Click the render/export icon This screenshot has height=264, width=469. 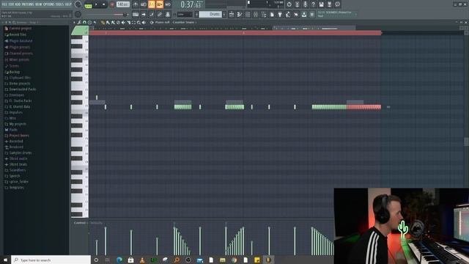click(329, 4)
